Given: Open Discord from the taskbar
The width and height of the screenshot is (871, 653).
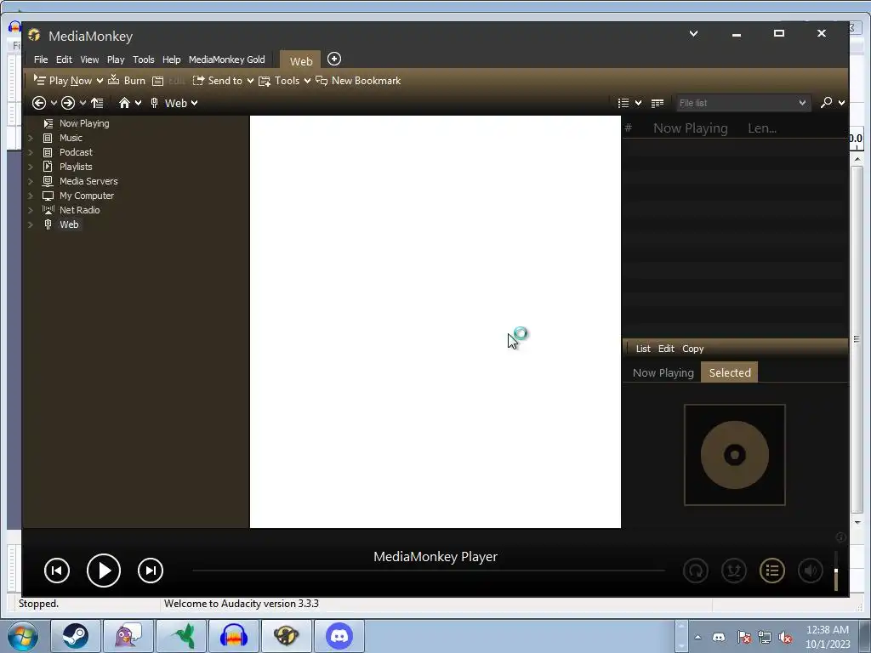Looking at the screenshot, I should pos(339,636).
